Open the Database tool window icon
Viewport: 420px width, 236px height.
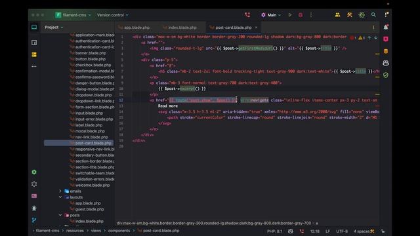pos(386,51)
